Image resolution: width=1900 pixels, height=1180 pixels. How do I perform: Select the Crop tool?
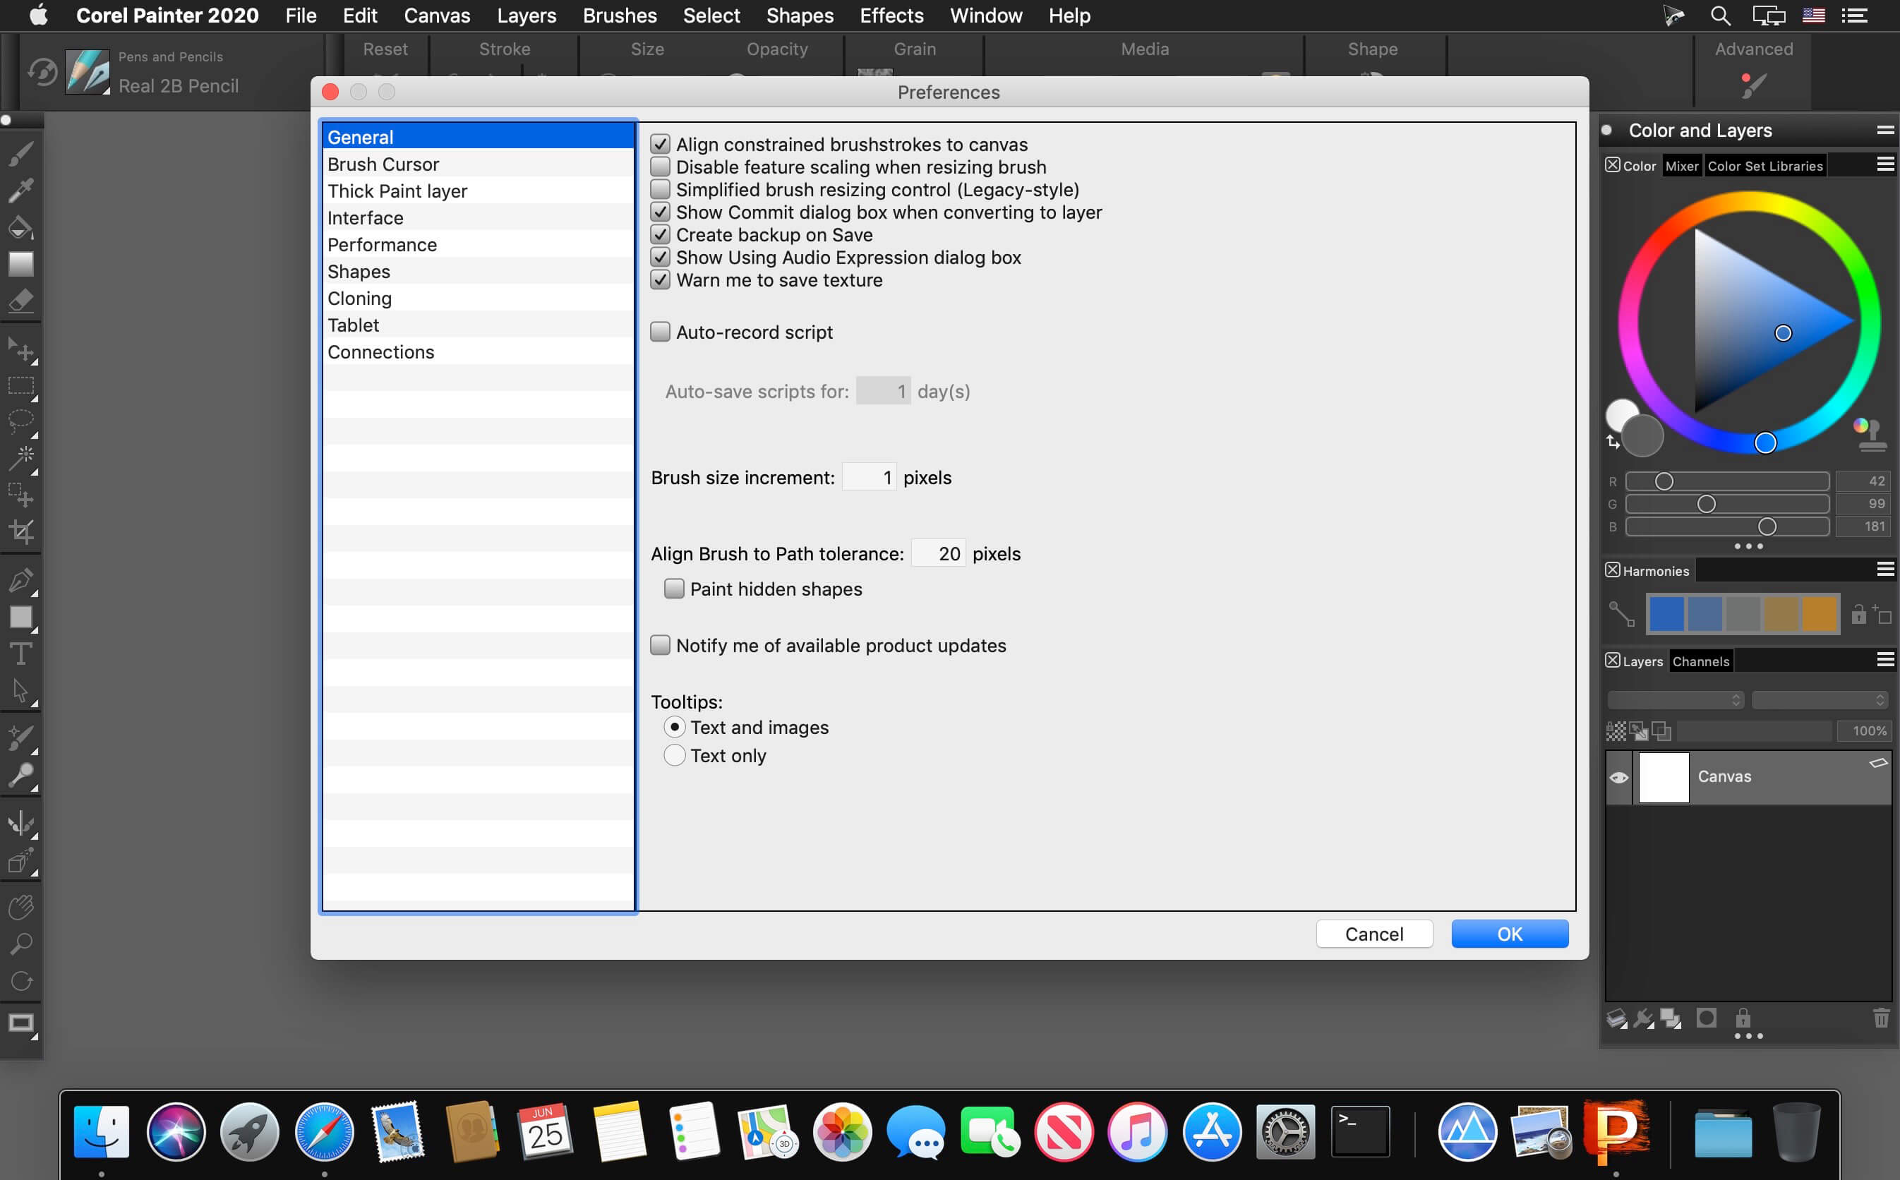click(21, 532)
